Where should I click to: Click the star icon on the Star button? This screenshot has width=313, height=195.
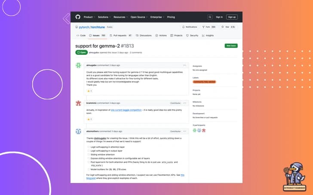[x=223, y=27]
